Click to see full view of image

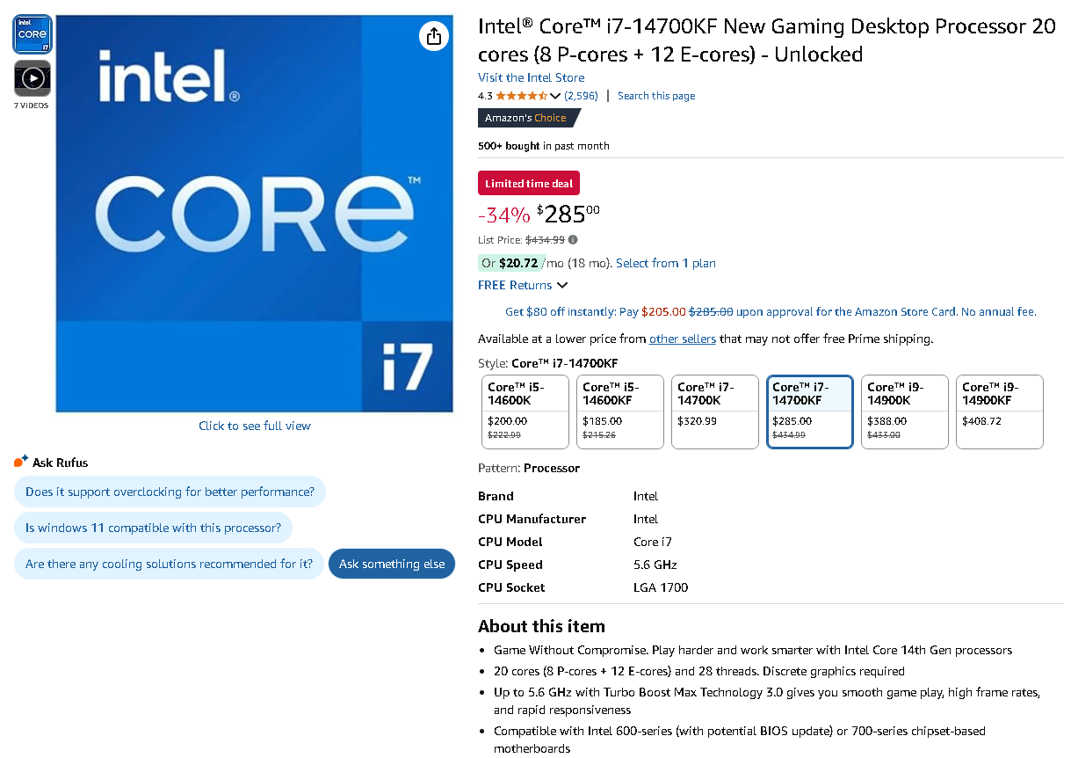point(254,426)
